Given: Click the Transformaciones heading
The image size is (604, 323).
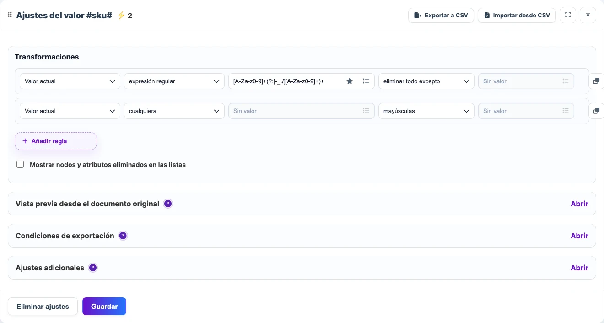Looking at the screenshot, I should pos(47,57).
